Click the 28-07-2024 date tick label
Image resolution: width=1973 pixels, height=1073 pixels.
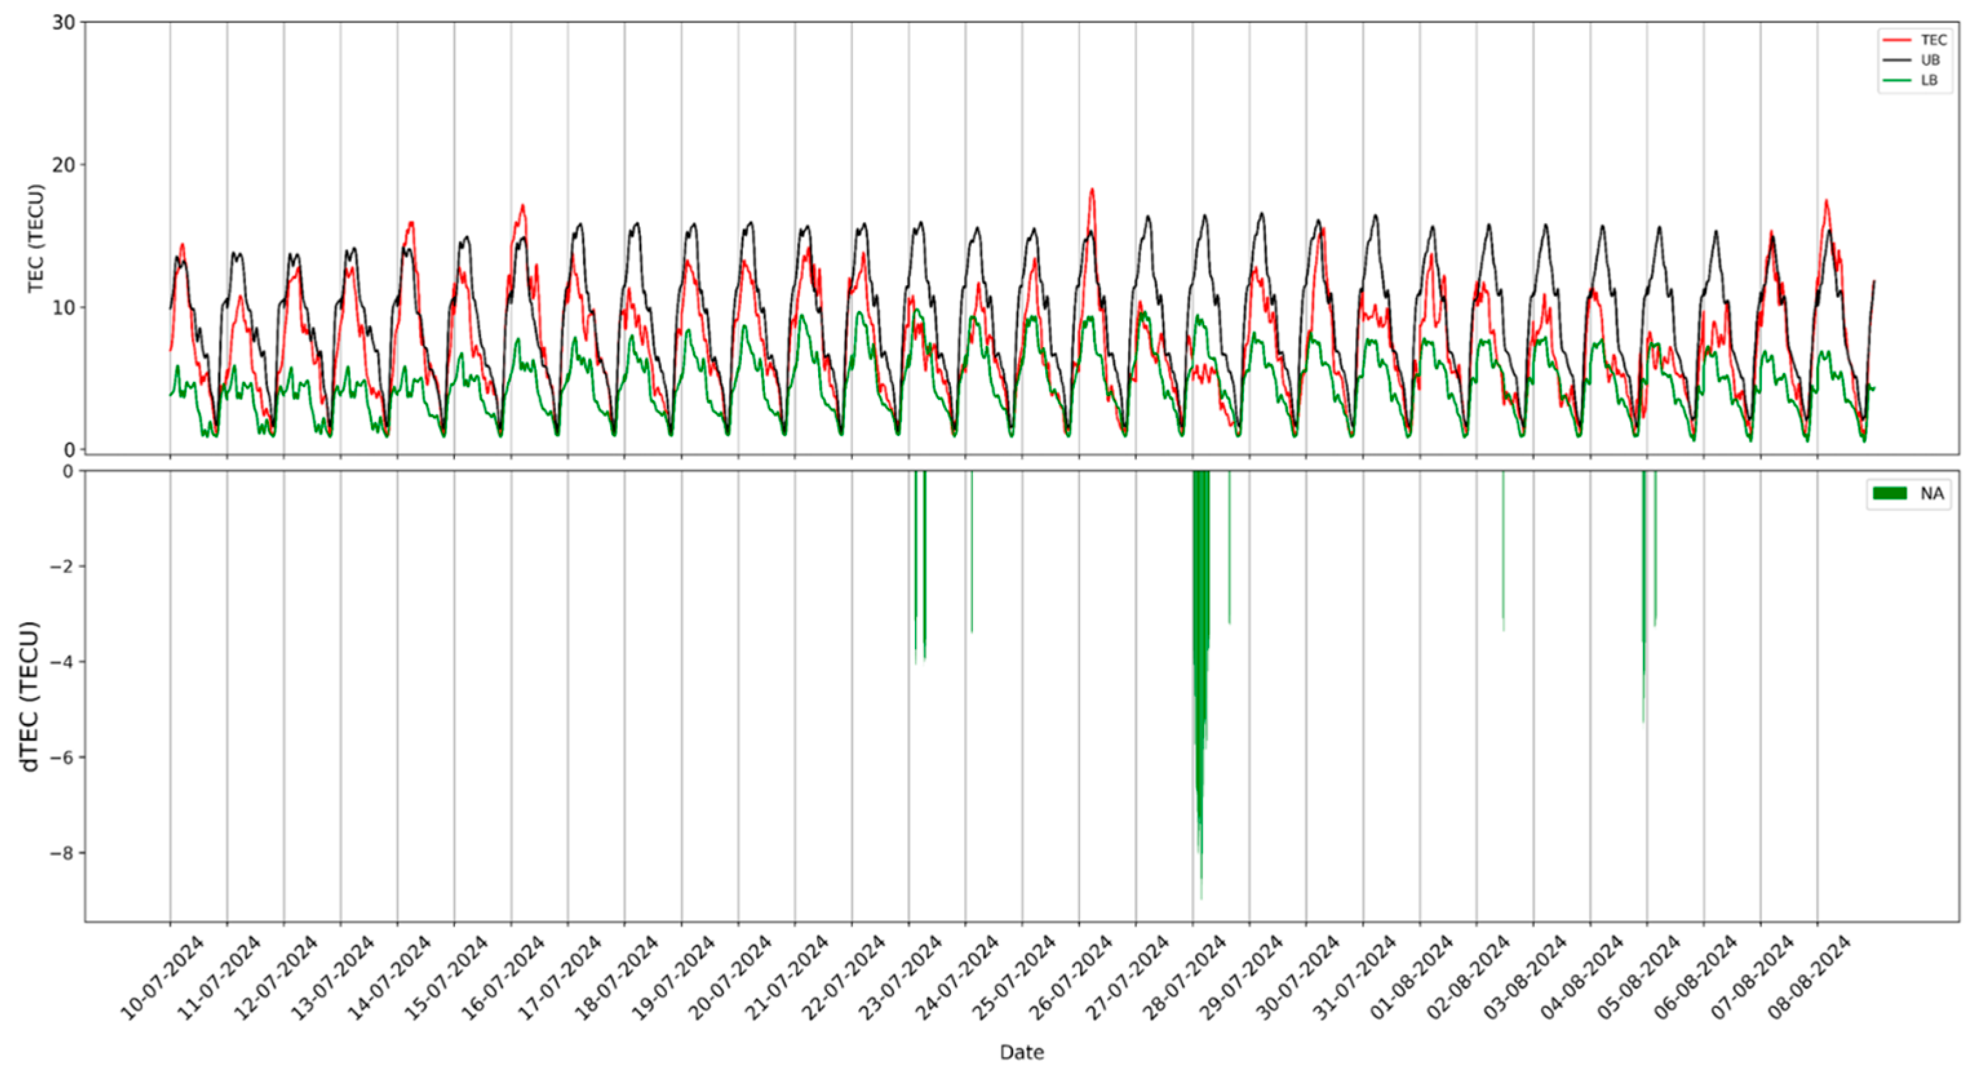(1185, 978)
